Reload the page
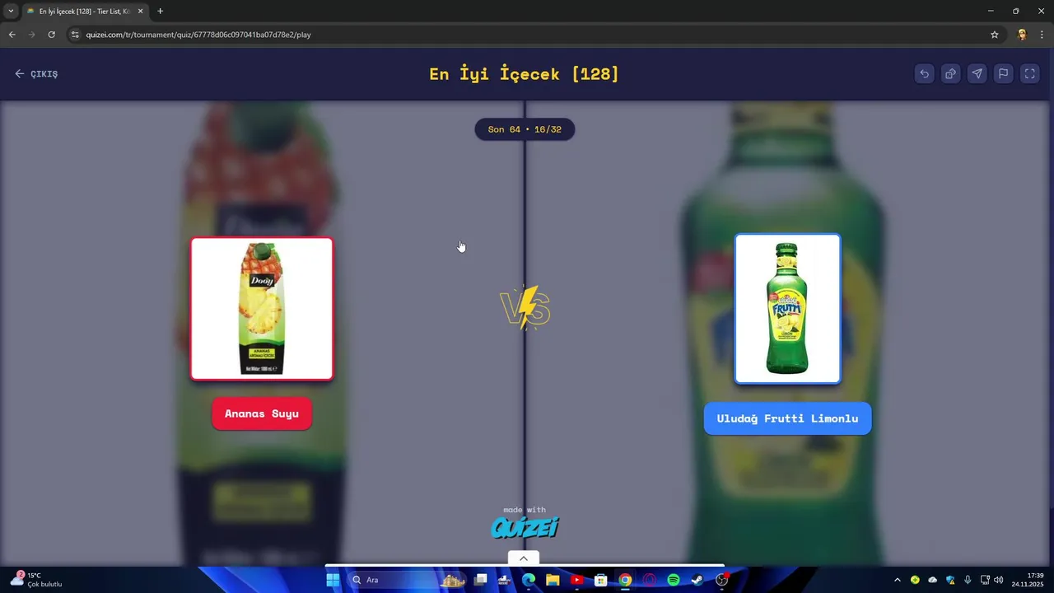The image size is (1054, 593). [51, 35]
